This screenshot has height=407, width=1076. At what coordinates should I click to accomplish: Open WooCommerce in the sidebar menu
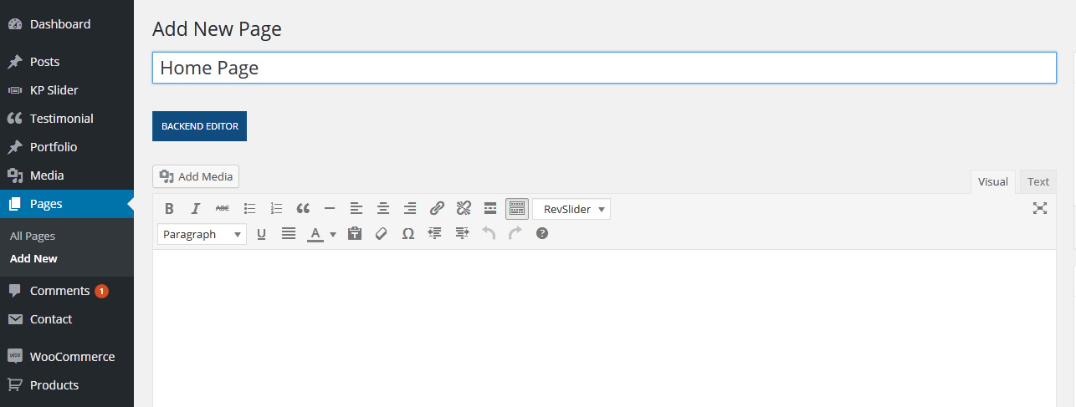(72, 357)
